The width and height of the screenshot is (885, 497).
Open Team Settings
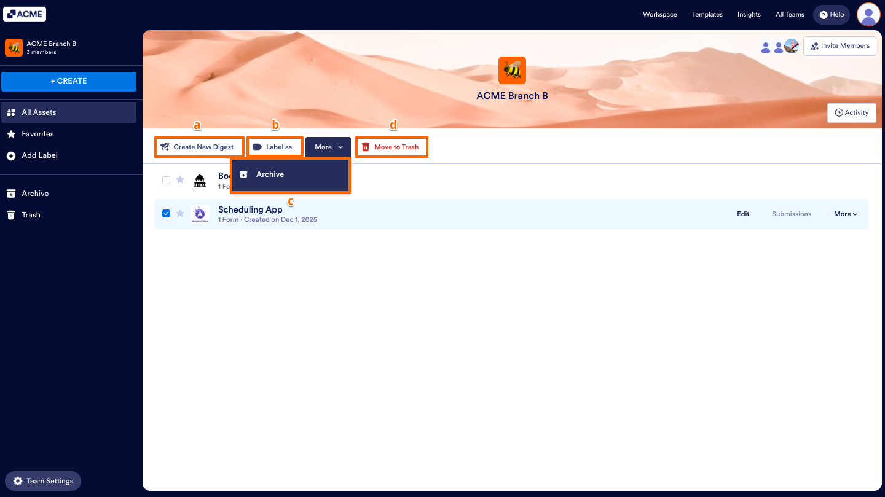(43, 481)
